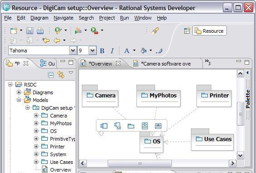Expand the MyPhotos package in tree
This screenshot has width=256, height=173.
(x=36, y=123)
